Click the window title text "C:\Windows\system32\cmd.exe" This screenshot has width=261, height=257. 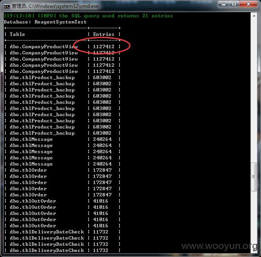coord(64,6)
